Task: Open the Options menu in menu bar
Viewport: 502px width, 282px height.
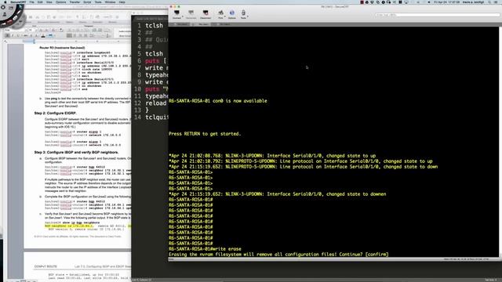Action: pos(61,2)
